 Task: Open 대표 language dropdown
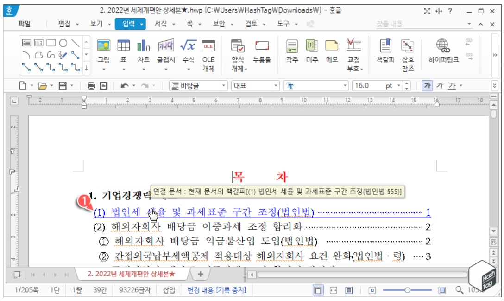(276, 86)
